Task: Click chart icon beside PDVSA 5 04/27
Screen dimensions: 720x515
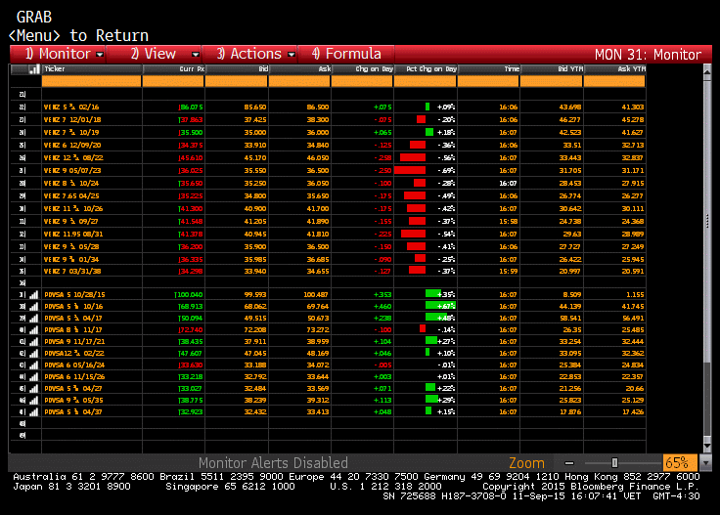Action: (33, 389)
